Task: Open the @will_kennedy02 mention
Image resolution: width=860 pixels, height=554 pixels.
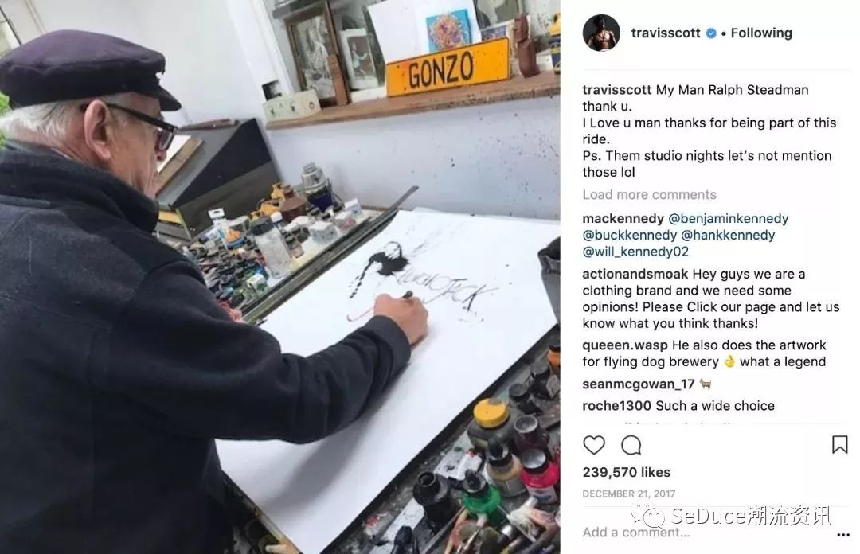Action: click(635, 252)
